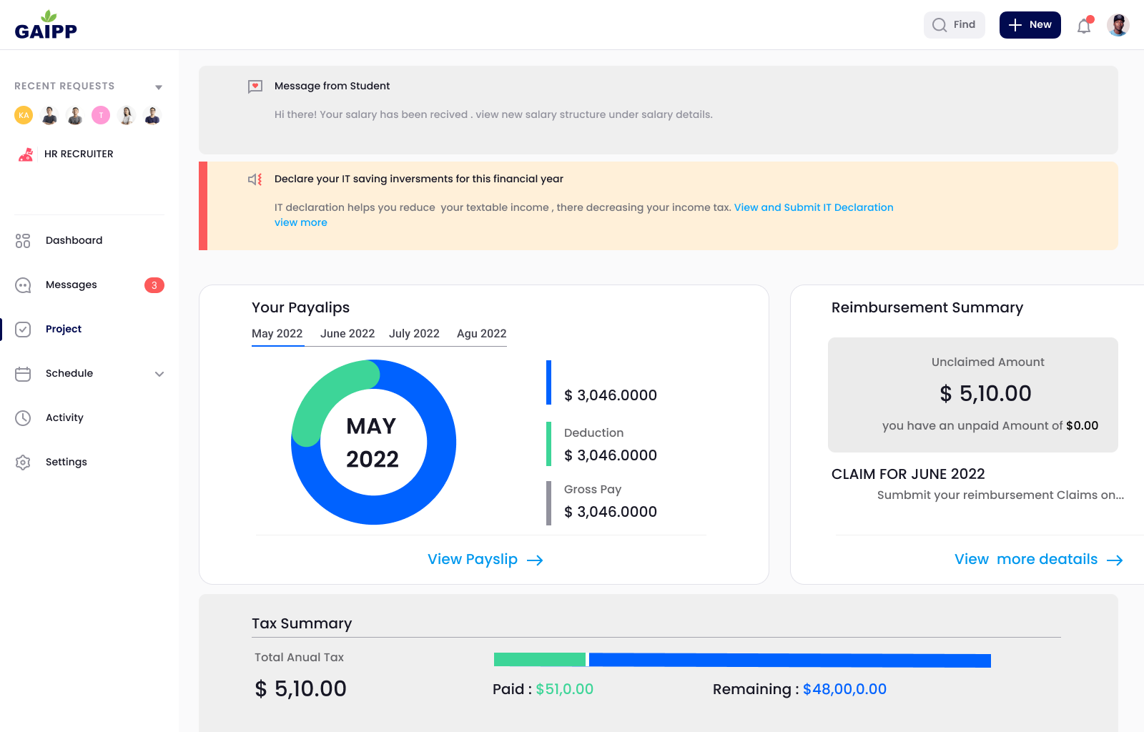The width and height of the screenshot is (1144, 732).
Task: Select the pink T avatar in recent requests
Action: [101, 115]
